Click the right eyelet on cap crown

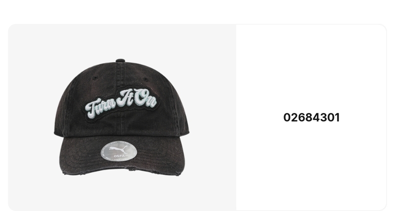pyautogui.click(x=145, y=79)
